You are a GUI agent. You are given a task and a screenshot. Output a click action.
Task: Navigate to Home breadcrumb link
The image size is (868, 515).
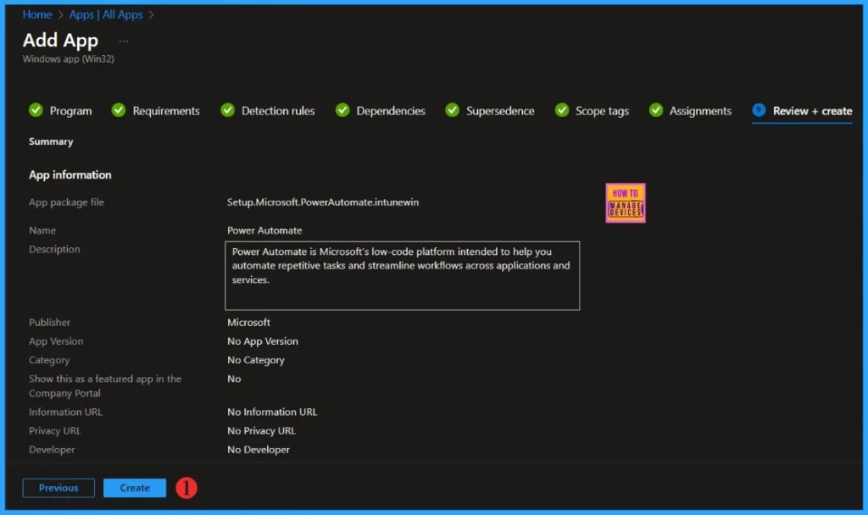click(x=37, y=15)
